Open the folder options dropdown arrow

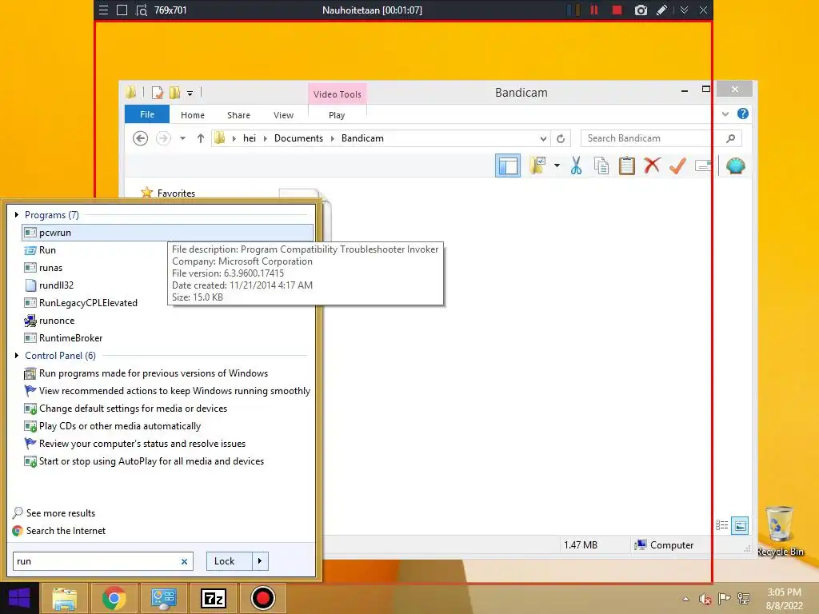(x=557, y=166)
